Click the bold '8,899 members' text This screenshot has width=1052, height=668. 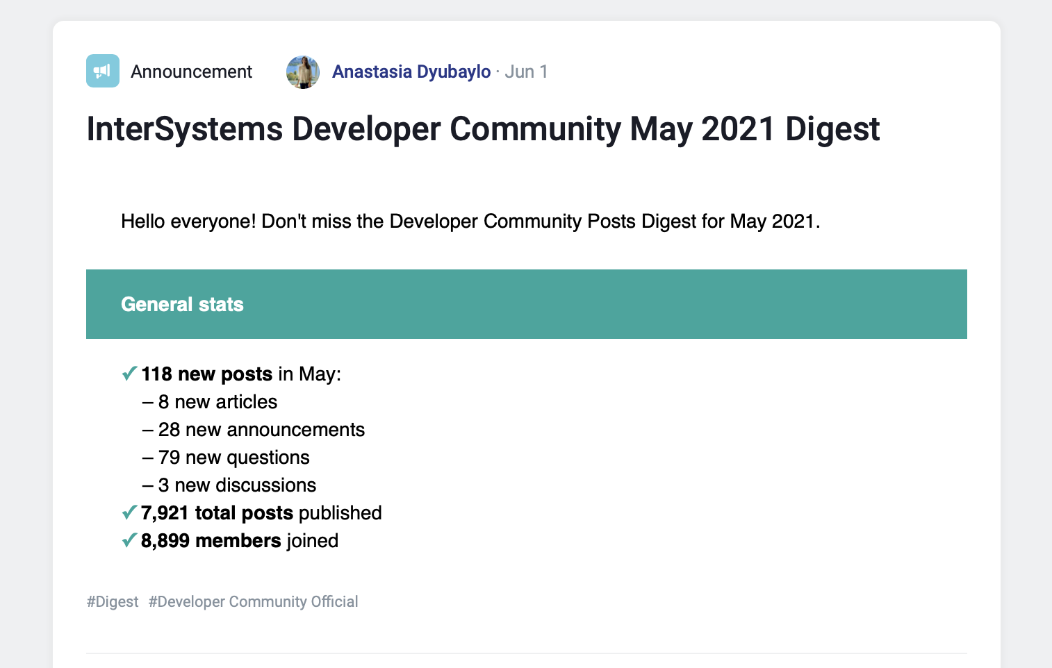coord(211,541)
